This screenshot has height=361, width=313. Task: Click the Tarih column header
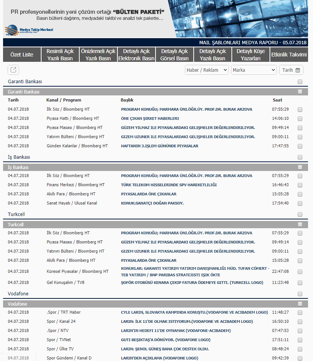tap(13, 100)
